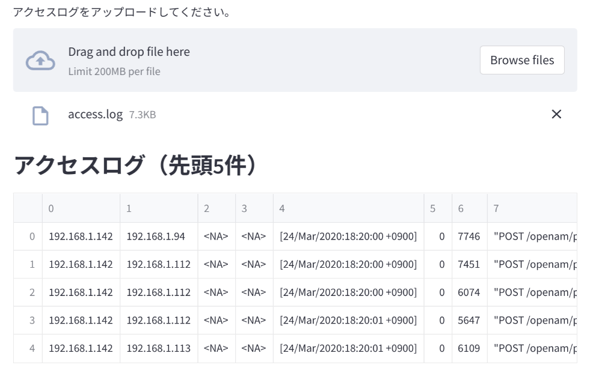
Task: Click the 7.3KB file size label
Action: click(x=141, y=115)
